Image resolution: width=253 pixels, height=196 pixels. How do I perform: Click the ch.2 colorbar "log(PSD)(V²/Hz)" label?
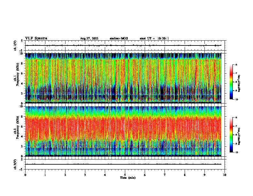[239, 136]
